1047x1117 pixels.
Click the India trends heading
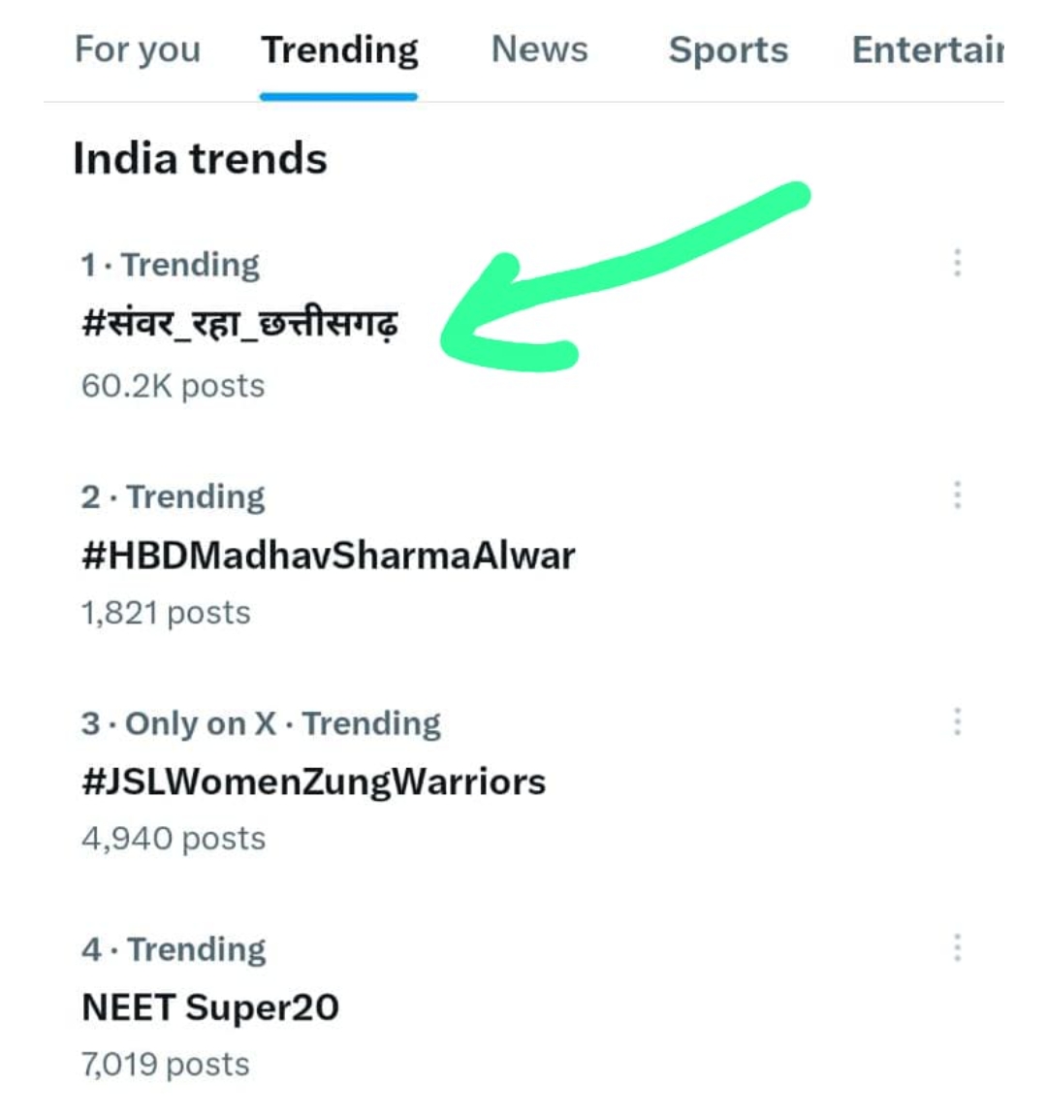200,159
